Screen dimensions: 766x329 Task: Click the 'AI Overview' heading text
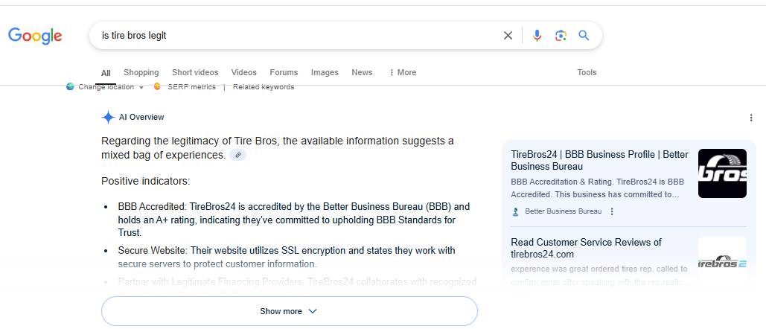(x=141, y=117)
